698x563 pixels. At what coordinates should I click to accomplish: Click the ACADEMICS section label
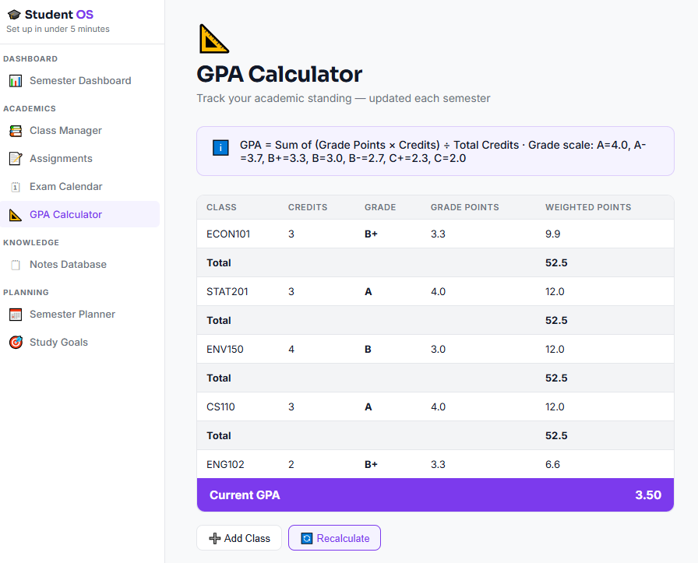coord(30,108)
